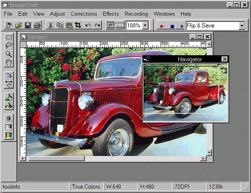251x193 pixels.
Task: Click the Undo arrow icon
Action: [x=88, y=25]
